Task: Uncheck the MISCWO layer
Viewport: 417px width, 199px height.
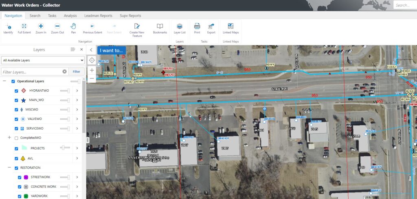Action: [16, 110]
